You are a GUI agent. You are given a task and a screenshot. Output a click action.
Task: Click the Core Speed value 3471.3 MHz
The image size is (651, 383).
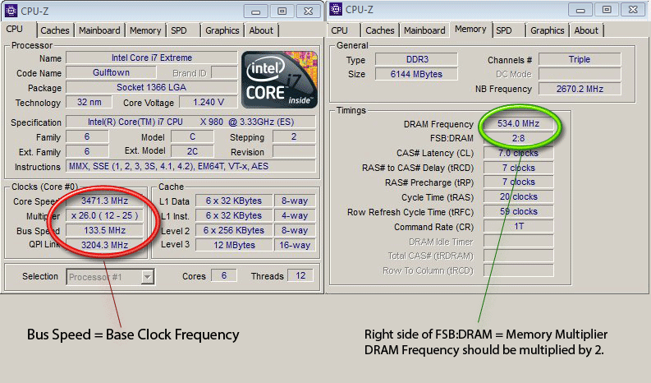click(x=104, y=201)
